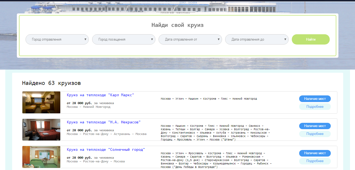The height and width of the screenshot is (170, 355).
Task: Check "Наличие мест" for Н.А. Некрасов cruise
Action: [315, 126]
